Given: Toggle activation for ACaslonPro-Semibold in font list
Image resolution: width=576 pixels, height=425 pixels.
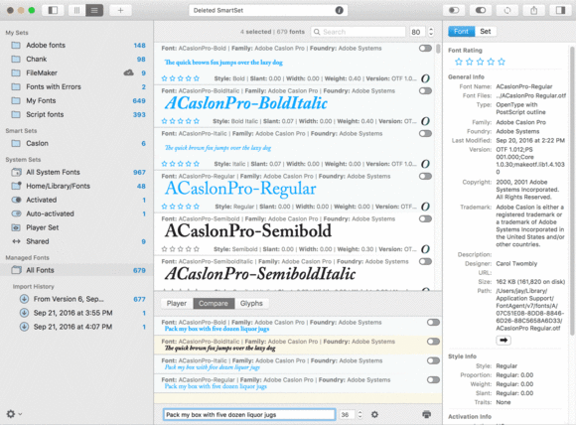Looking at the screenshot, I should point(425,218).
